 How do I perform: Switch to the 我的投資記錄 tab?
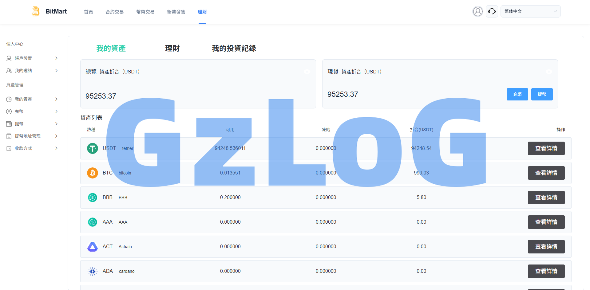point(234,48)
